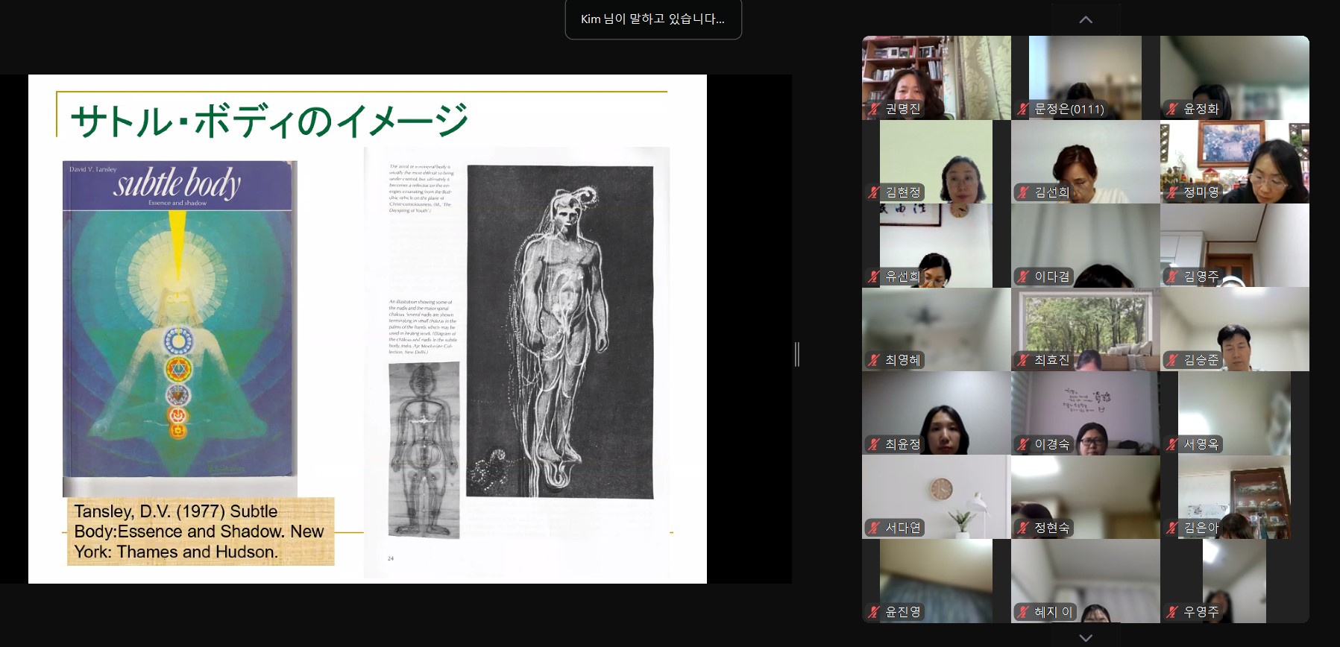Click the name label 혜지 이
The width and height of the screenshot is (1340, 647).
(1054, 612)
